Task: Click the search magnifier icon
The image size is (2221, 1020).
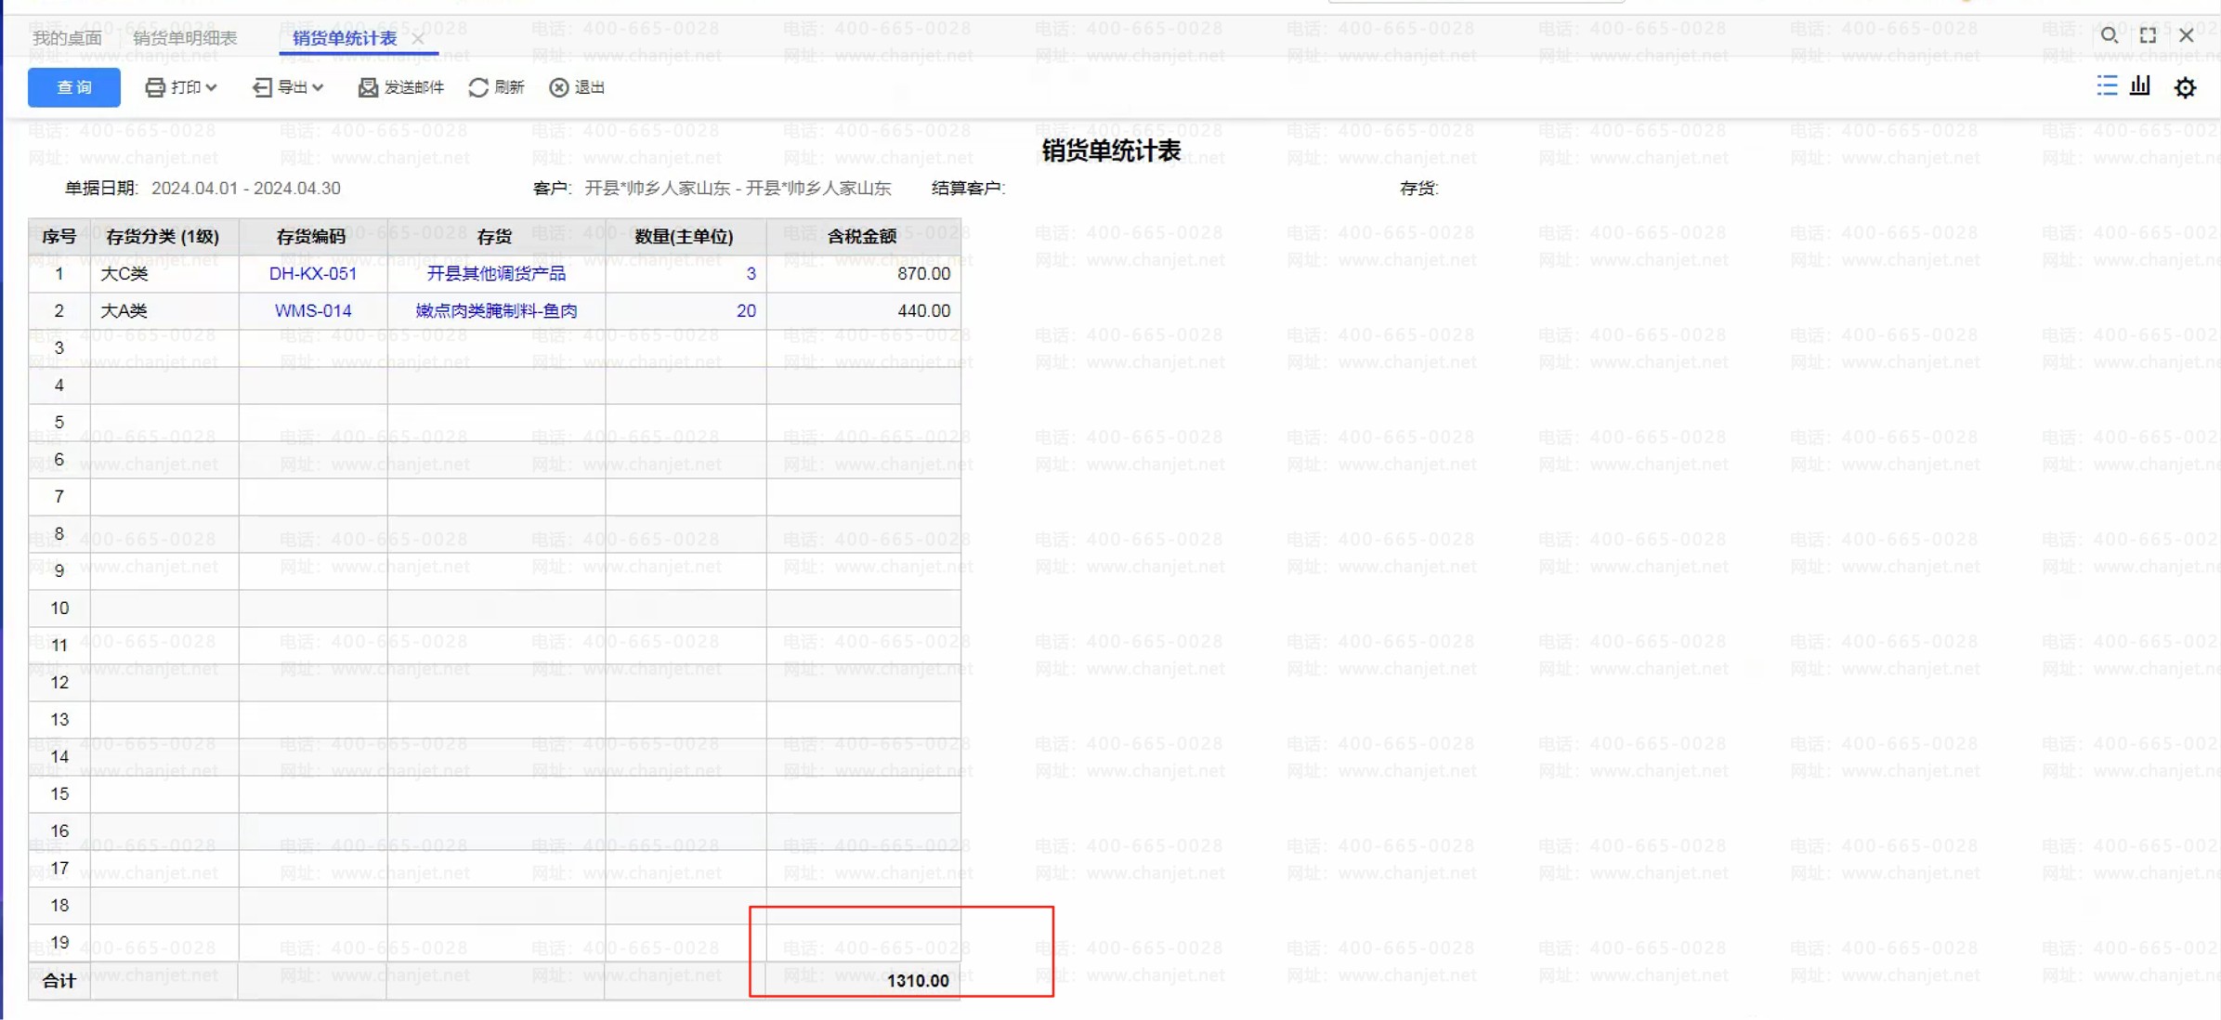Action: click(x=2109, y=35)
